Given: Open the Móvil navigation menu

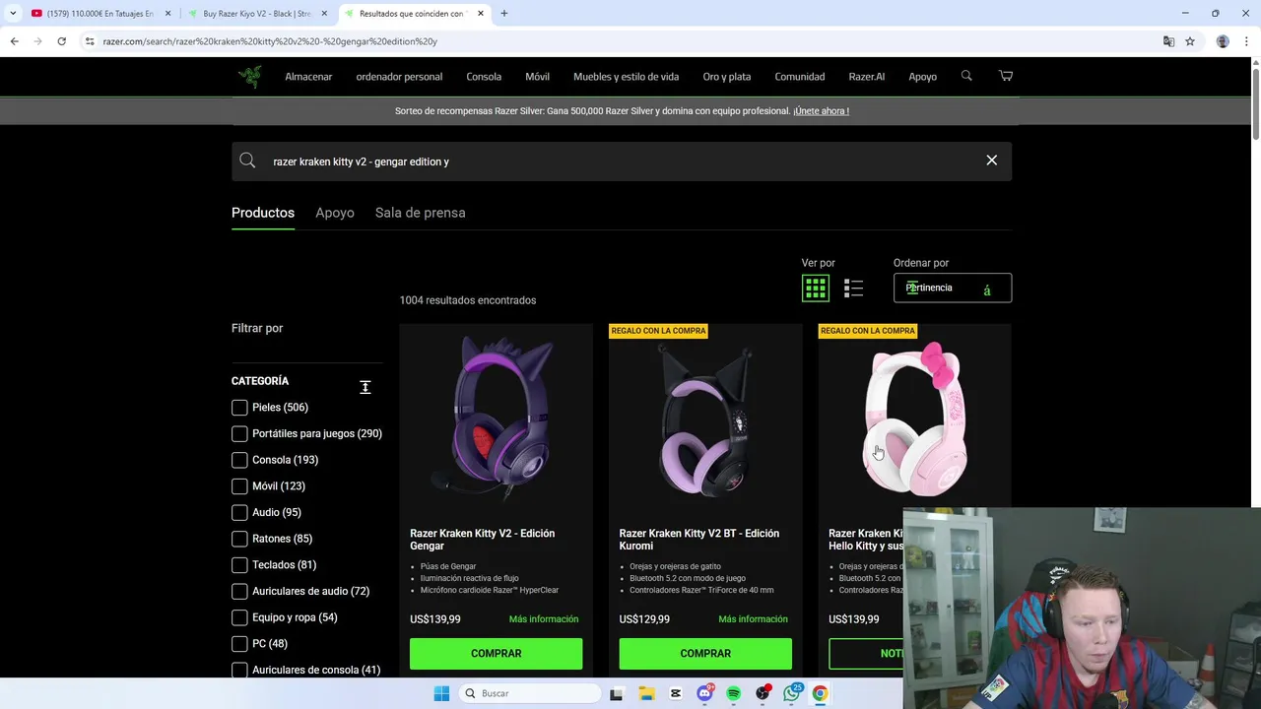Looking at the screenshot, I should [537, 77].
